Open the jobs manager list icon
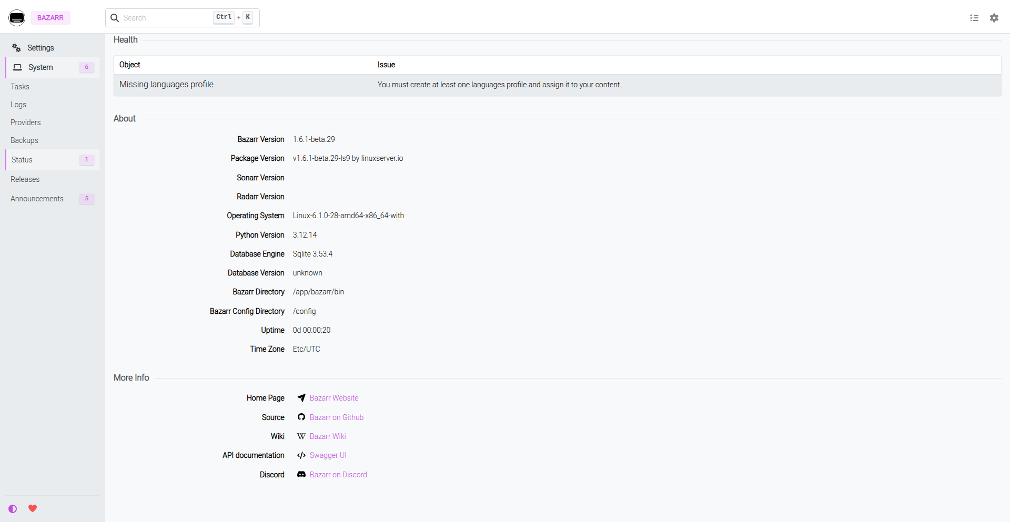 pos(974,18)
